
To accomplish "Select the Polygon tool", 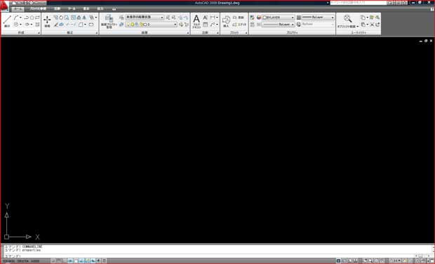I will pyautogui.click(x=32, y=18).
